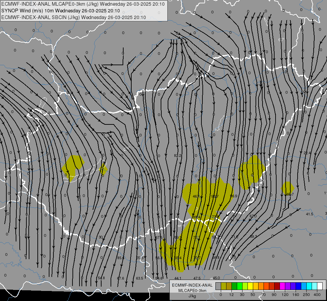Click the sky blue legend swatch

point(304,286)
